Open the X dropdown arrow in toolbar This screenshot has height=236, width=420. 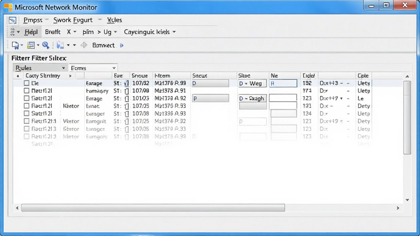[x=75, y=32]
